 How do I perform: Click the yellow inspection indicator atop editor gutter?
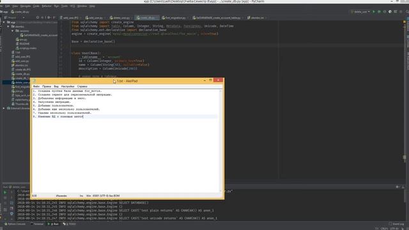(x=405, y=22)
